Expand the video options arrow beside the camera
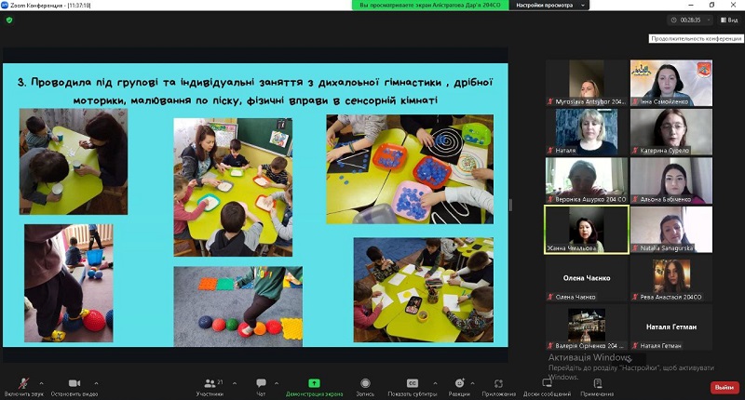This screenshot has width=745, height=400. [96, 382]
